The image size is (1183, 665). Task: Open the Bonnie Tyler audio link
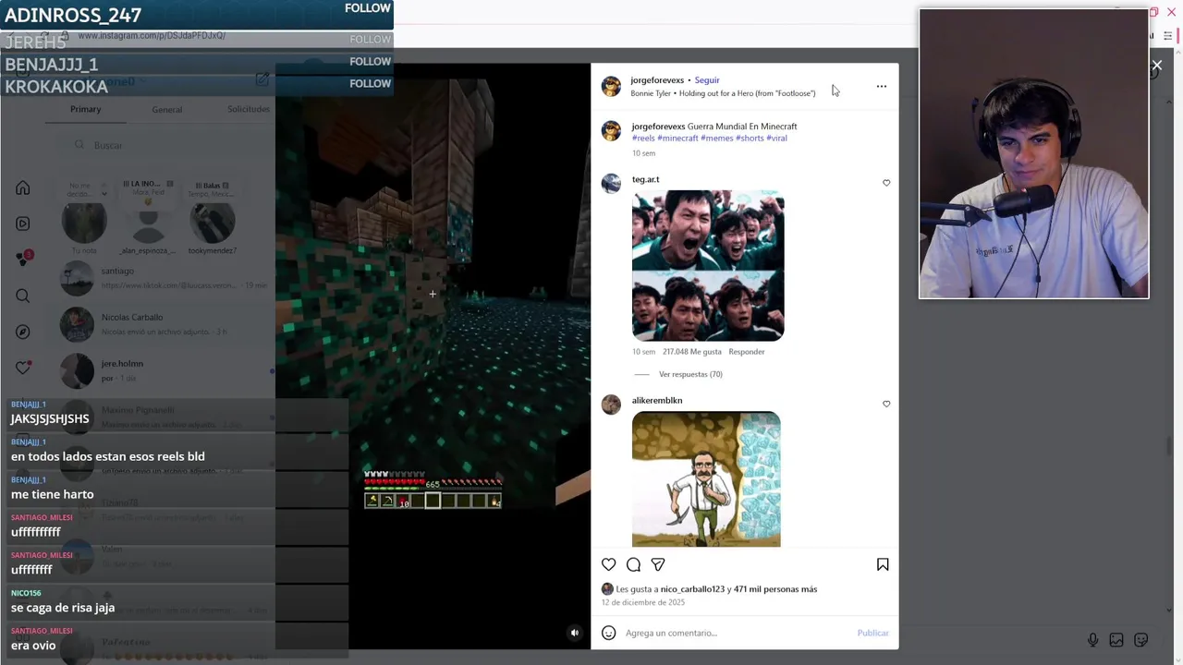click(x=723, y=93)
